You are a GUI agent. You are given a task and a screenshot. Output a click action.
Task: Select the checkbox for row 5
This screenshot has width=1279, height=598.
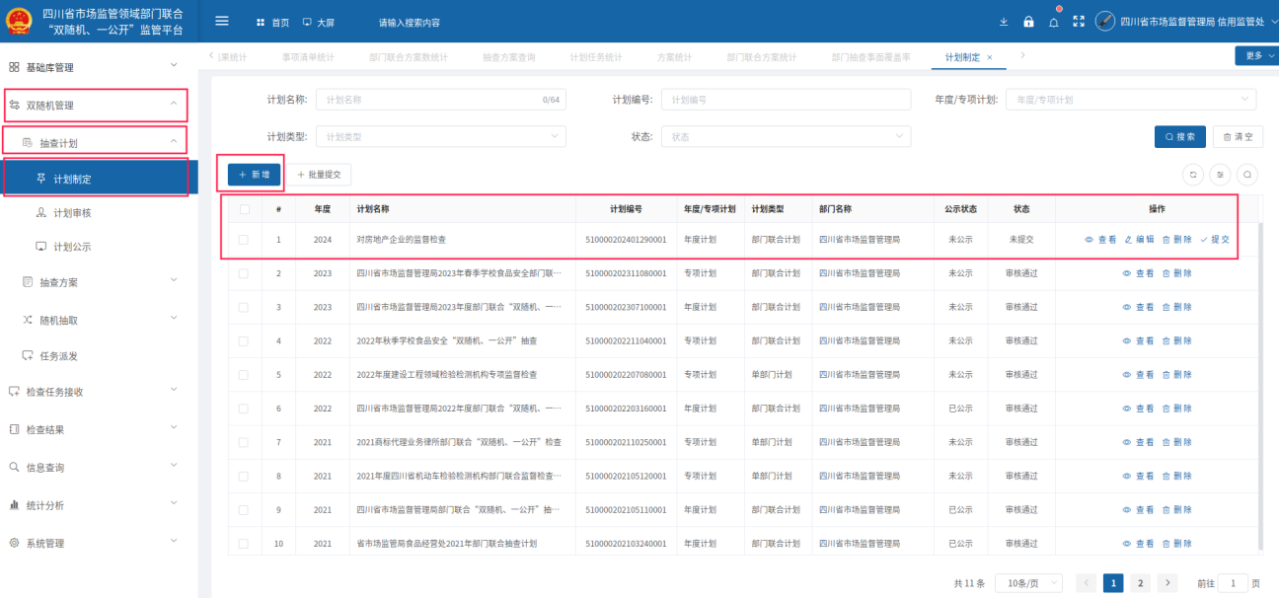pyautogui.click(x=245, y=375)
